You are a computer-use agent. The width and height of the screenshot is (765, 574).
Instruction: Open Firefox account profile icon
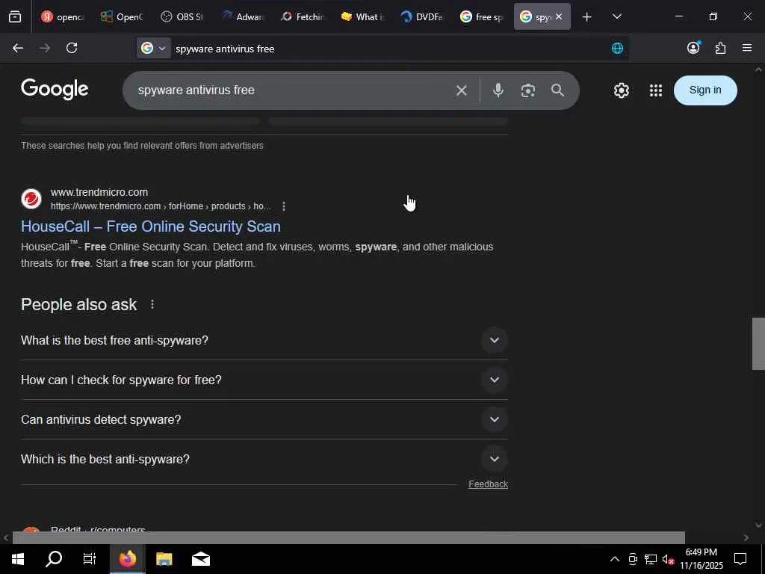[693, 47]
